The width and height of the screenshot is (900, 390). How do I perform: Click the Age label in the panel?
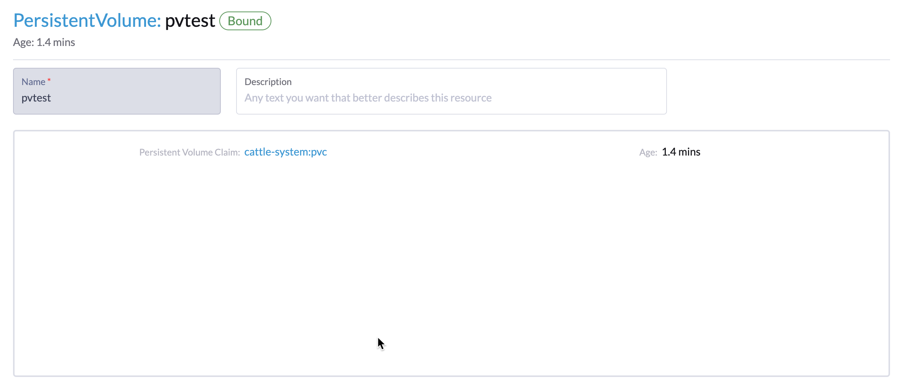coord(647,152)
